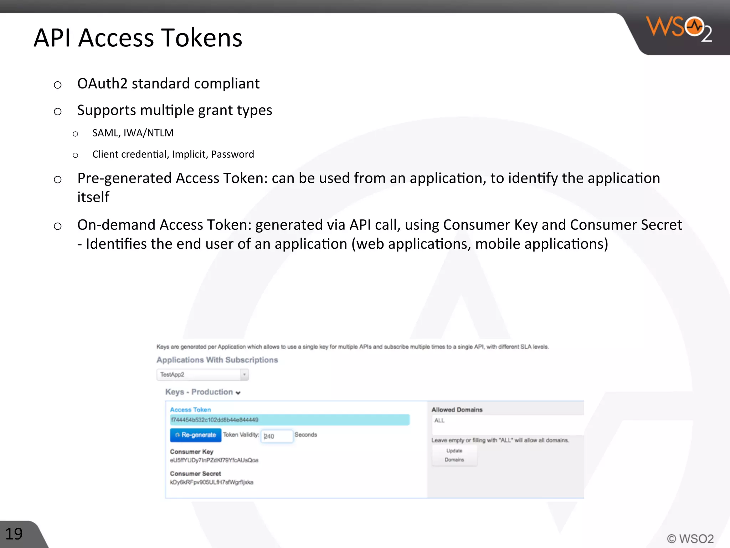Screen dimensions: 730x548
Task: Click the Re-generate button
Action: 196,435
